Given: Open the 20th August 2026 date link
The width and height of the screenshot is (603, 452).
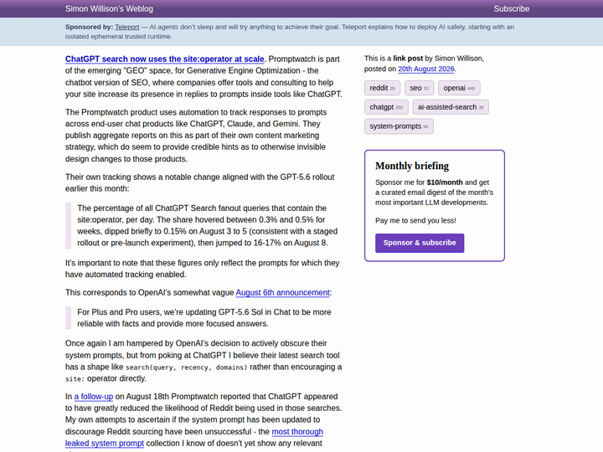Looking at the screenshot, I should [426, 69].
